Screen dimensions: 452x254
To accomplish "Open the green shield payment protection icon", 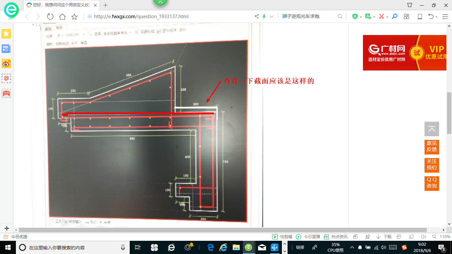I will (x=355, y=16).
